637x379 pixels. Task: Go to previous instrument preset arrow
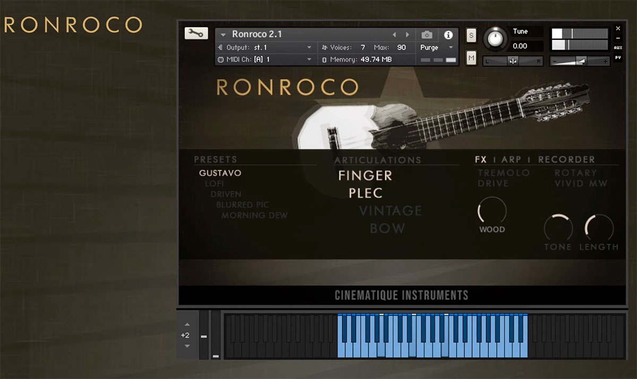point(394,34)
